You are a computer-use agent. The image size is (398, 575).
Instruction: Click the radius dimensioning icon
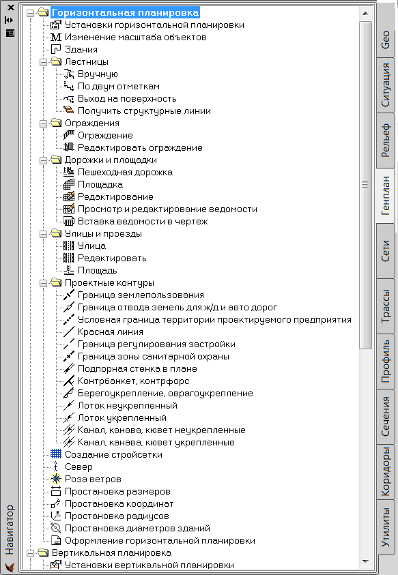click(x=56, y=516)
